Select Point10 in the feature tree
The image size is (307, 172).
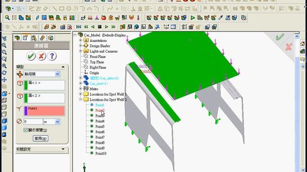point(101,153)
